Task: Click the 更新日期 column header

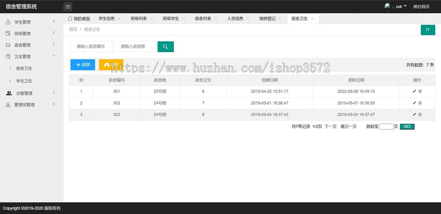Action: (x=356, y=80)
